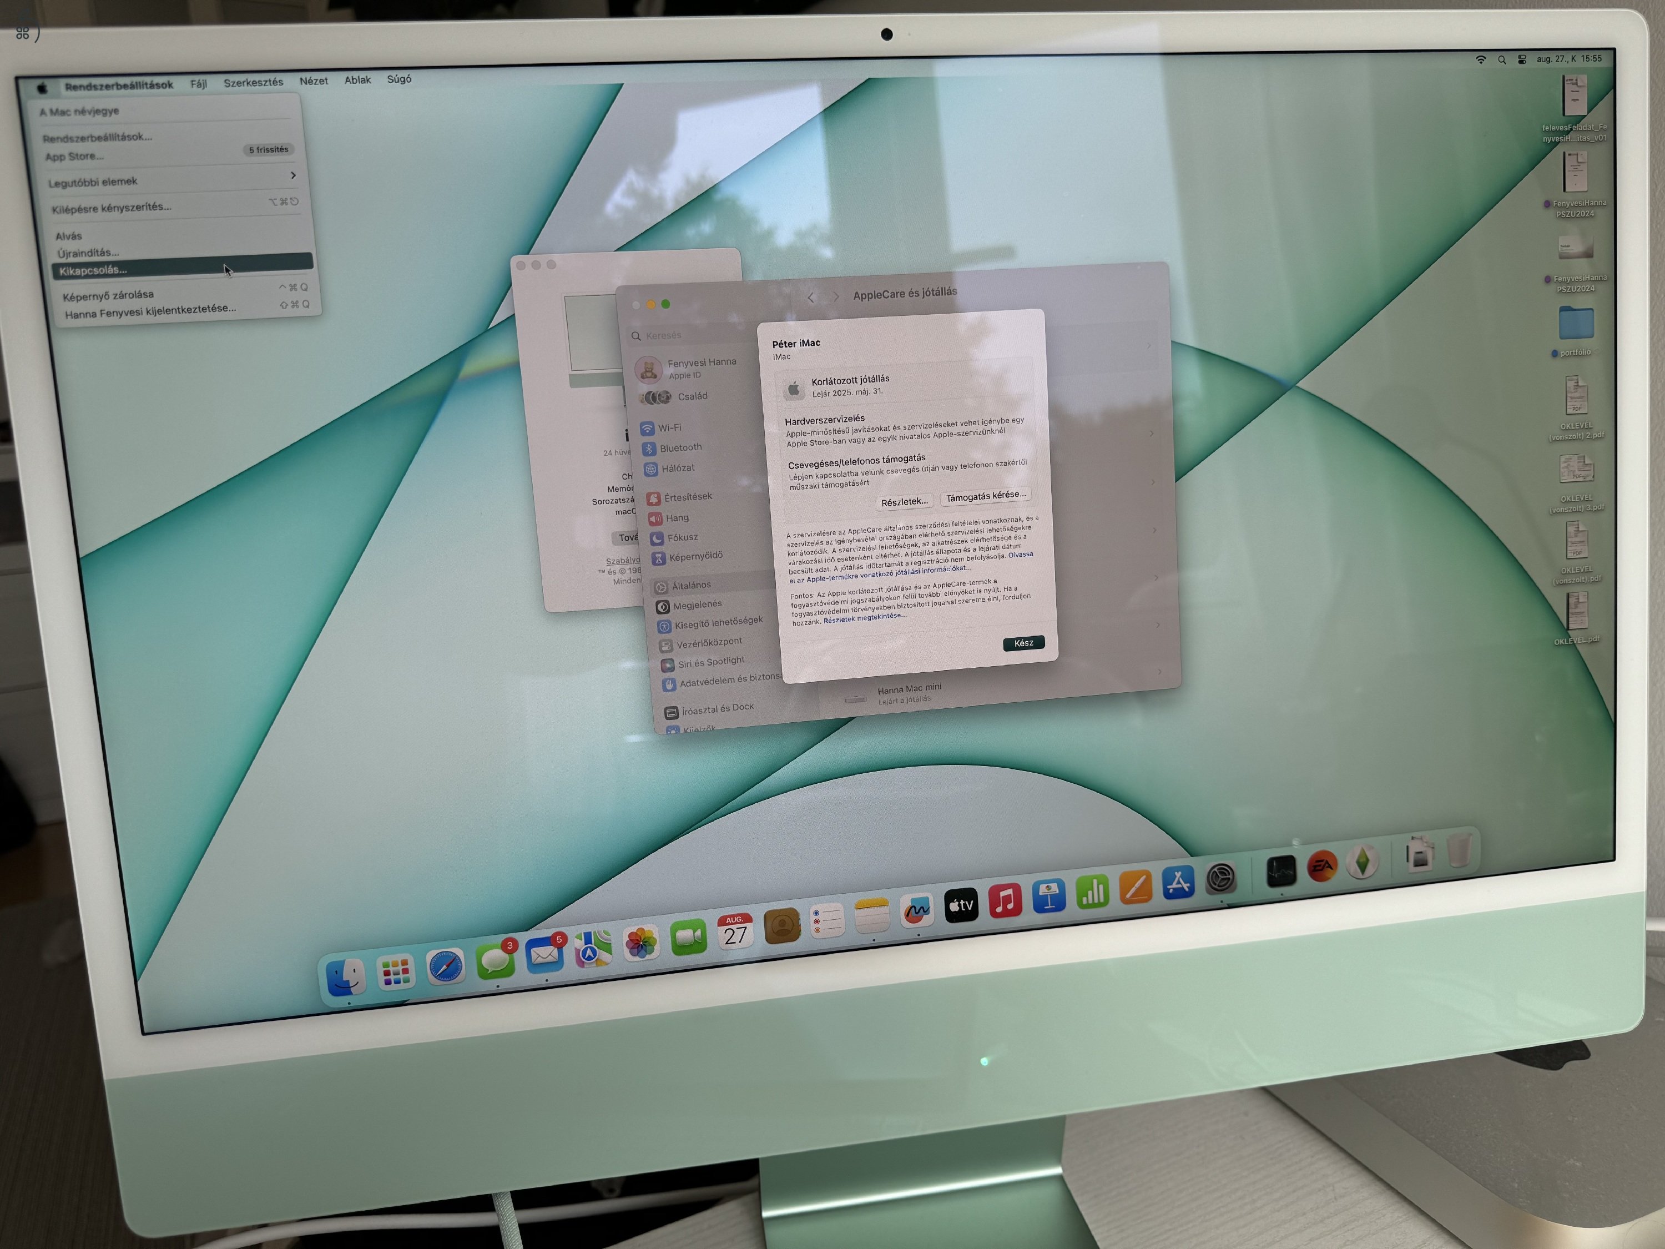1665x1249 pixels.
Task: Open Apple TV app in Dock
Action: point(961,904)
